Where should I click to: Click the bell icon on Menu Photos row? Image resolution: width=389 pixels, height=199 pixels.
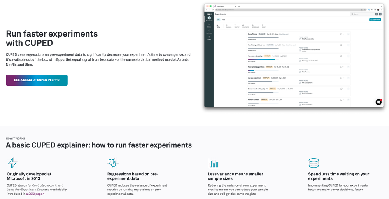coord(341,34)
